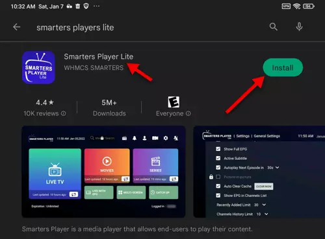Select the Smarters Player Lite title

99,56
